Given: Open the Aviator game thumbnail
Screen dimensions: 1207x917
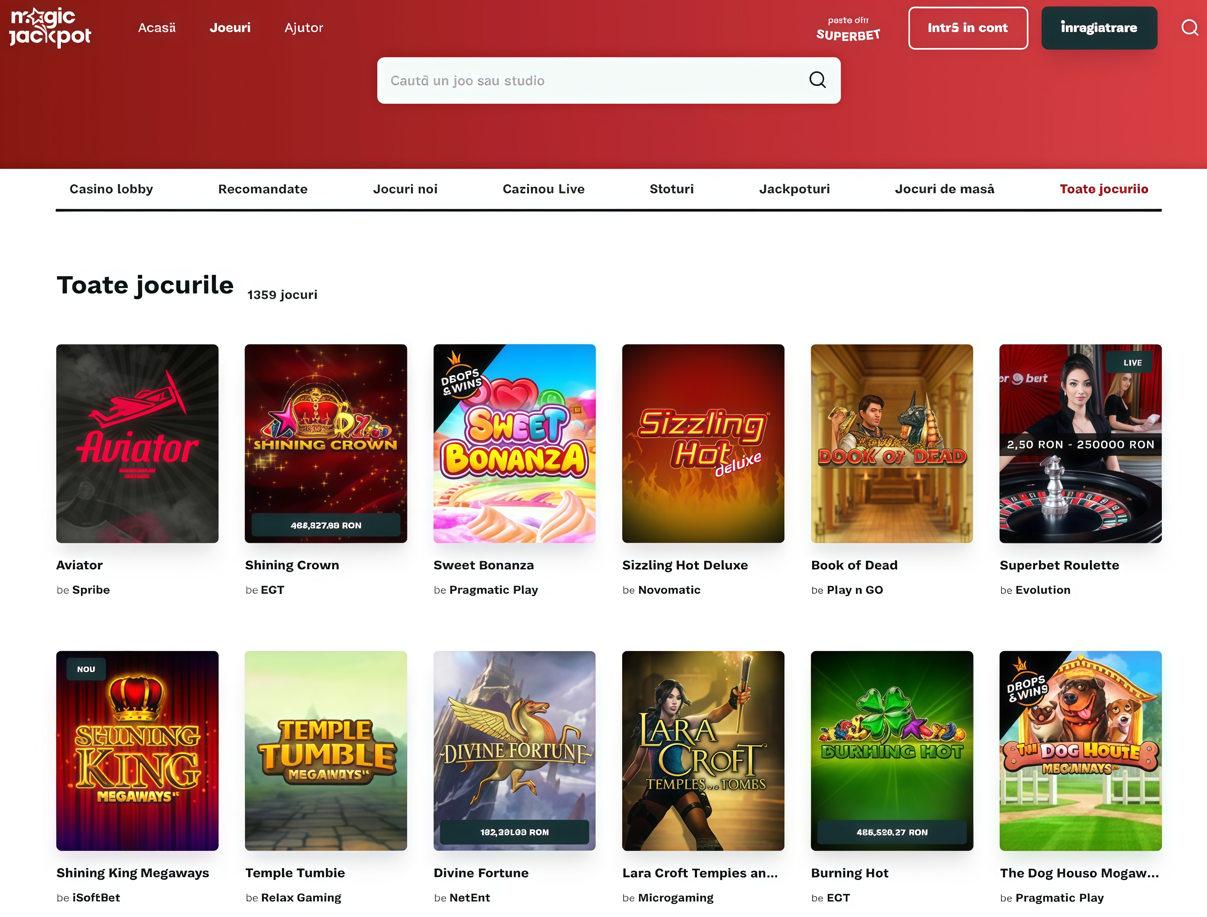Looking at the screenshot, I should coord(138,443).
